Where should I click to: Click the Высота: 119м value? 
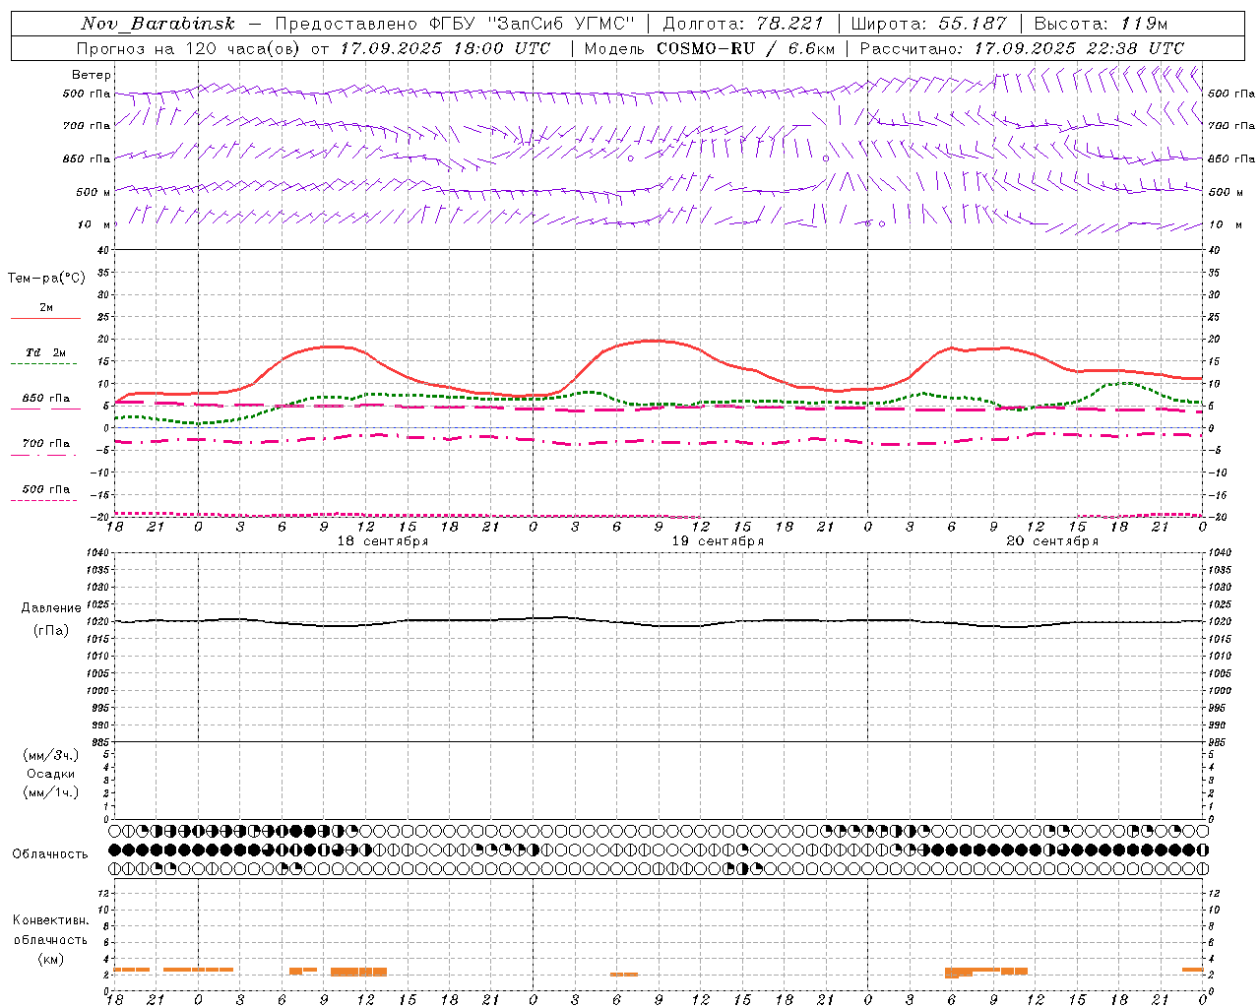coord(1101,24)
